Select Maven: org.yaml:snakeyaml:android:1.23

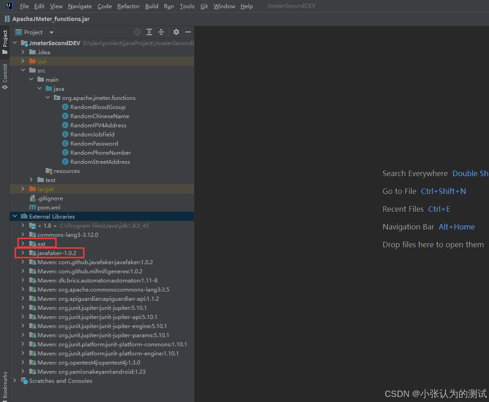point(91,371)
